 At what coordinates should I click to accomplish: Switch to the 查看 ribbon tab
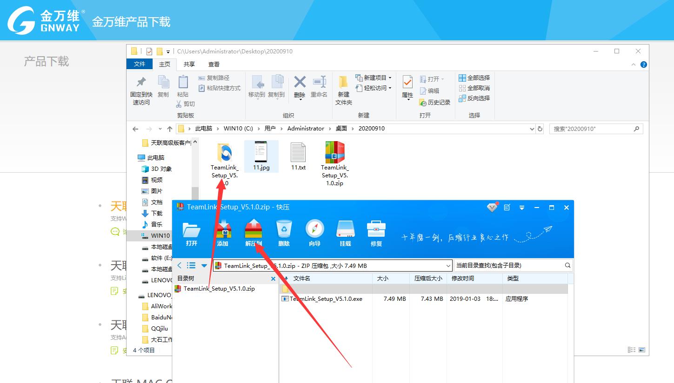(214, 64)
